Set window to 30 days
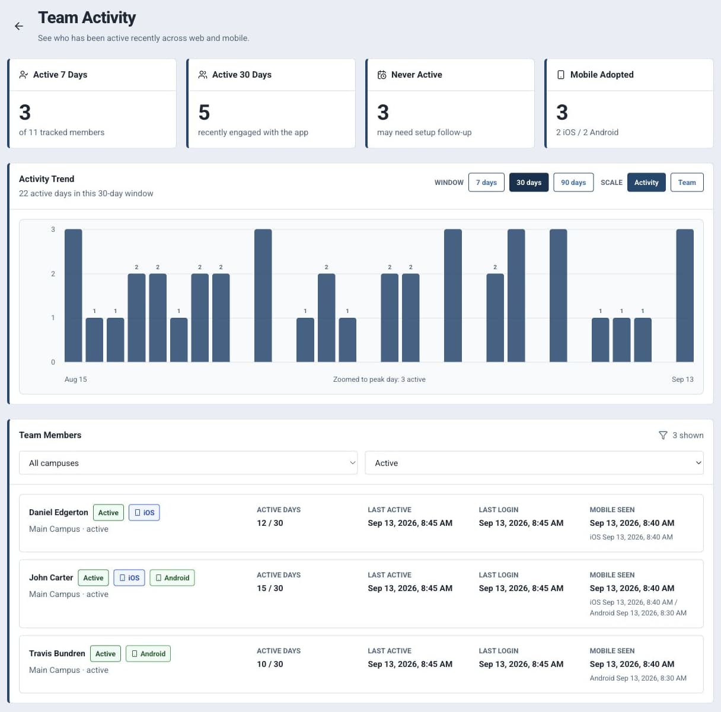 (529, 183)
